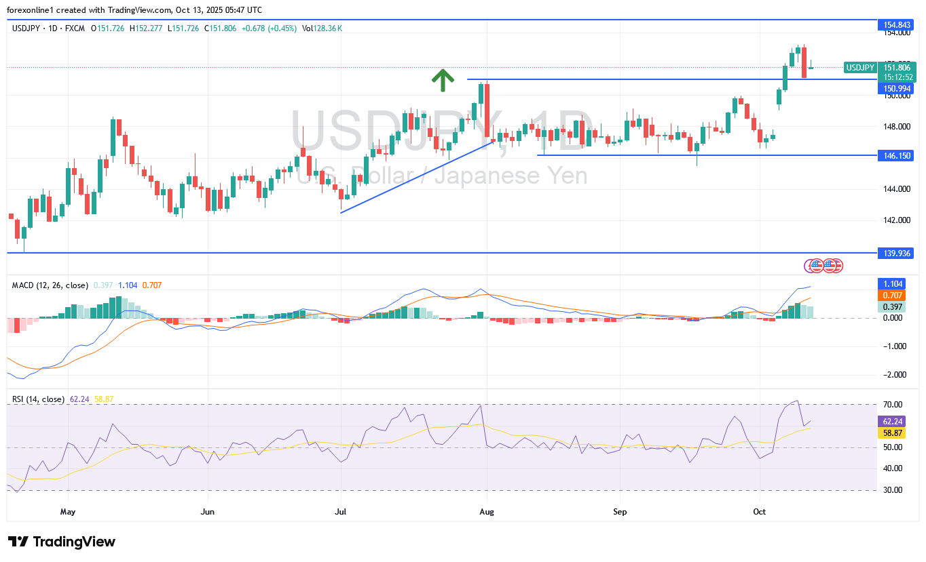Click the 154.843 horizontal line price label
Viewport: 926px width, 562px height.
tap(897, 25)
